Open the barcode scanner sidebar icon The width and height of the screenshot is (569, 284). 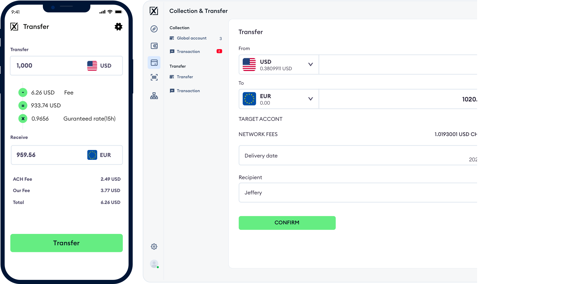coord(154,77)
